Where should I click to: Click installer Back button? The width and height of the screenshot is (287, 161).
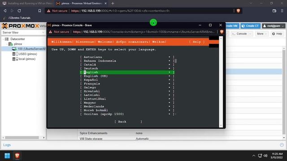pos(128,122)
